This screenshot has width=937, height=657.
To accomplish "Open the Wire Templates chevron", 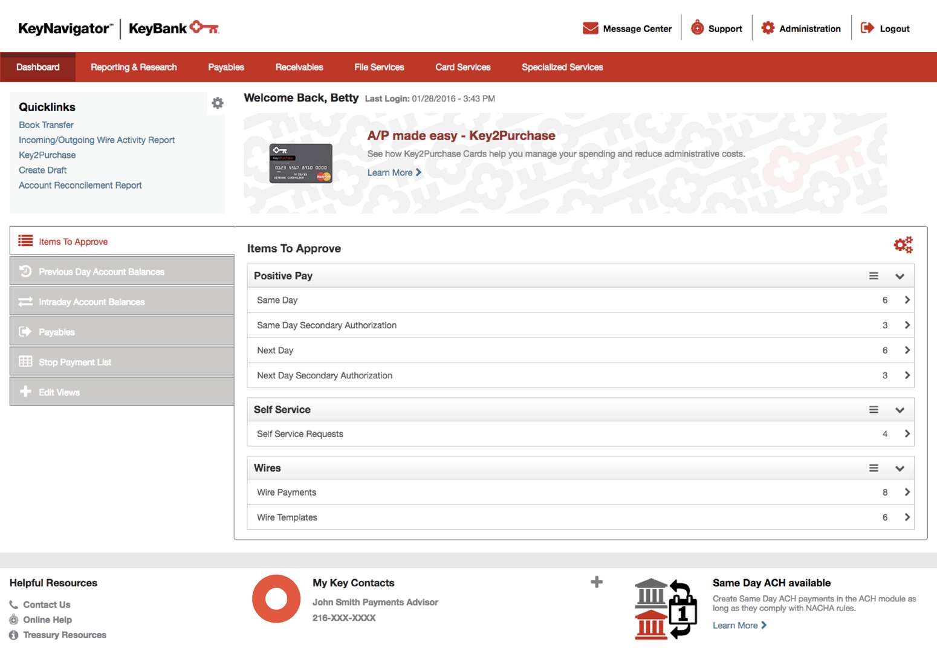I will pos(907,517).
